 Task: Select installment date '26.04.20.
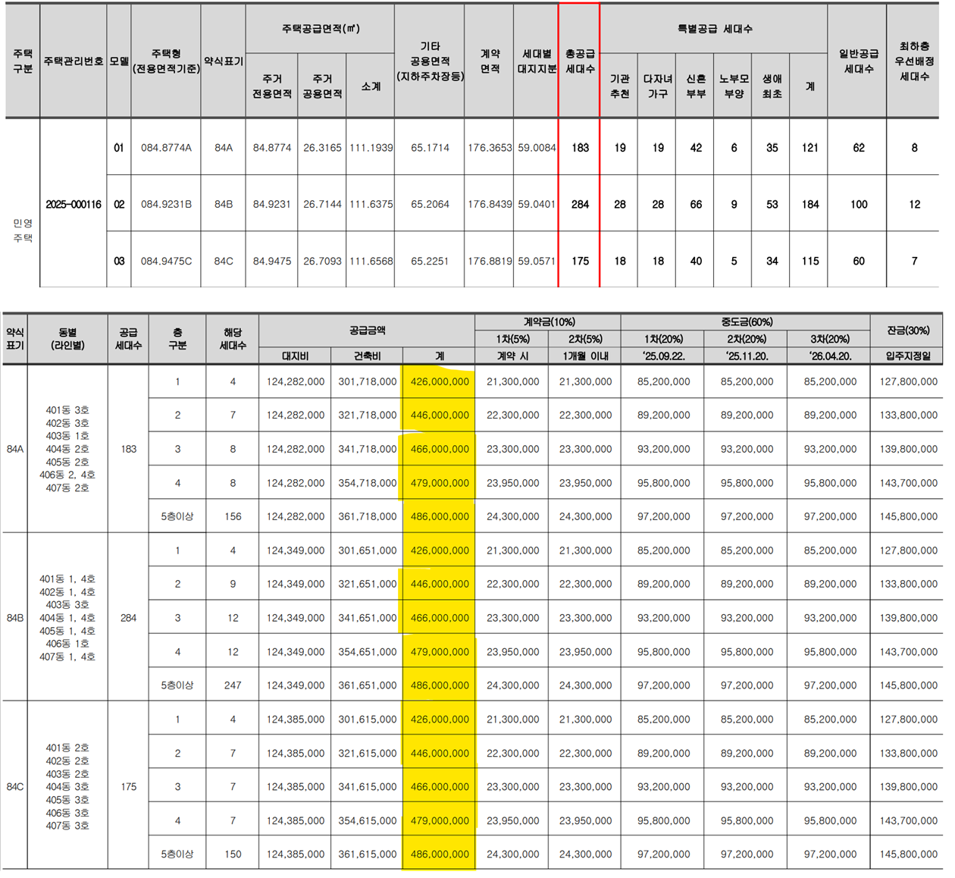[x=830, y=356]
